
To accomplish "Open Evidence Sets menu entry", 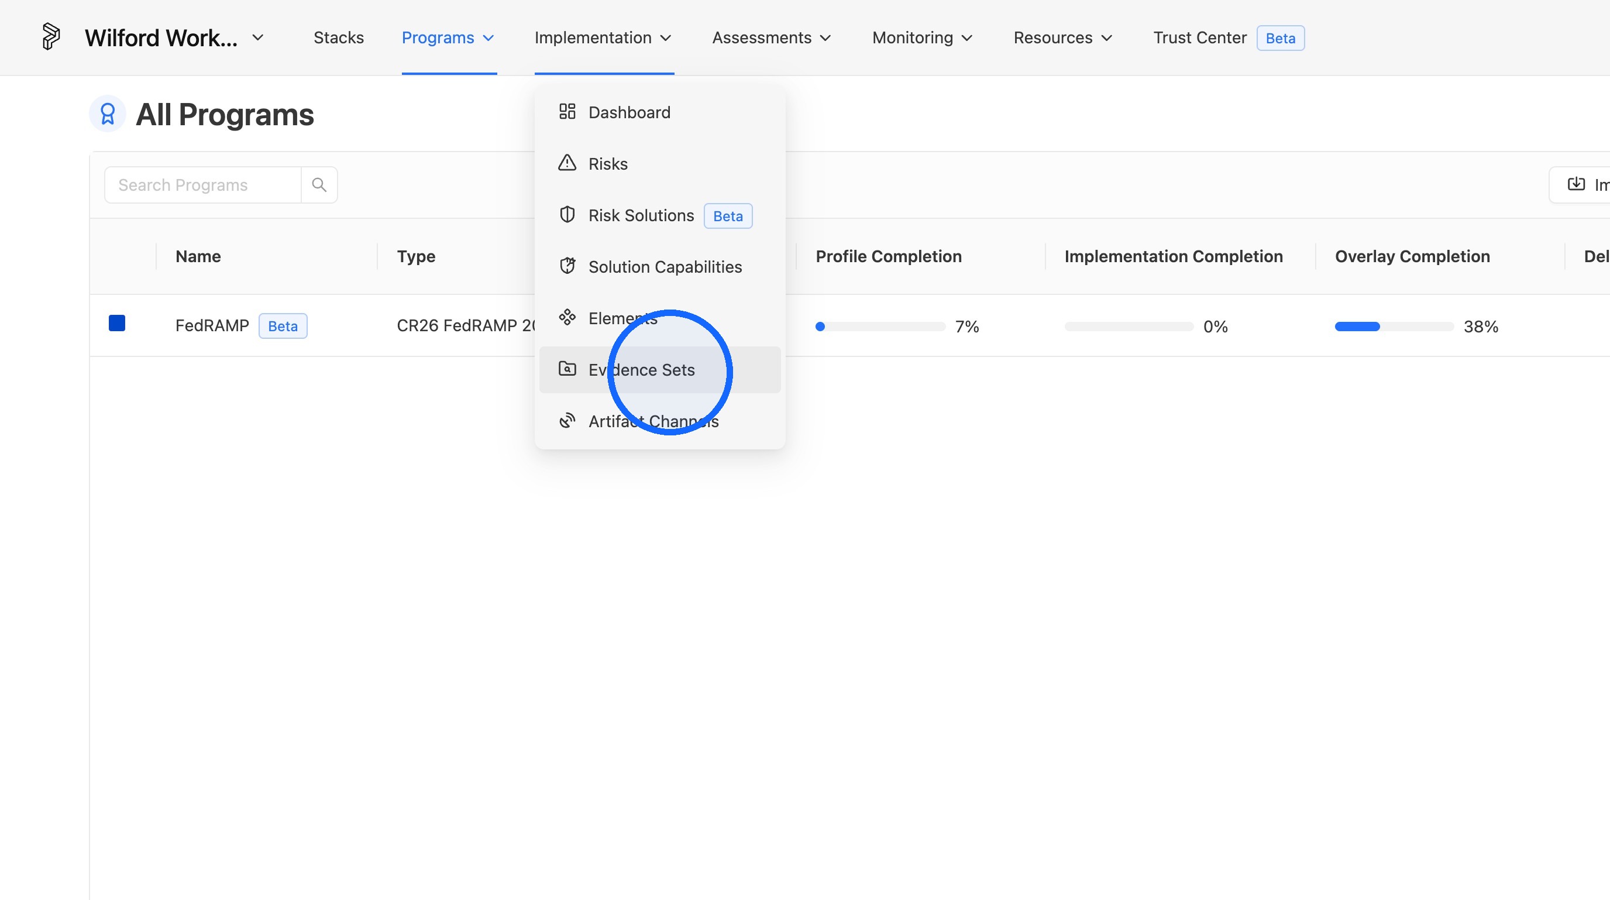I will [x=660, y=370].
